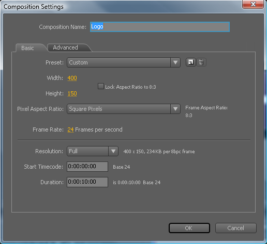Dismiss the dialog with Cancel
Screen dimensions: 267x244
236,228
